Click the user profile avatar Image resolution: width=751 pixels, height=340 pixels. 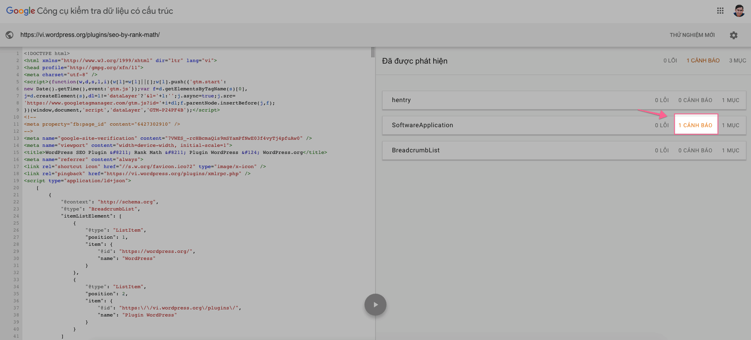(x=739, y=11)
